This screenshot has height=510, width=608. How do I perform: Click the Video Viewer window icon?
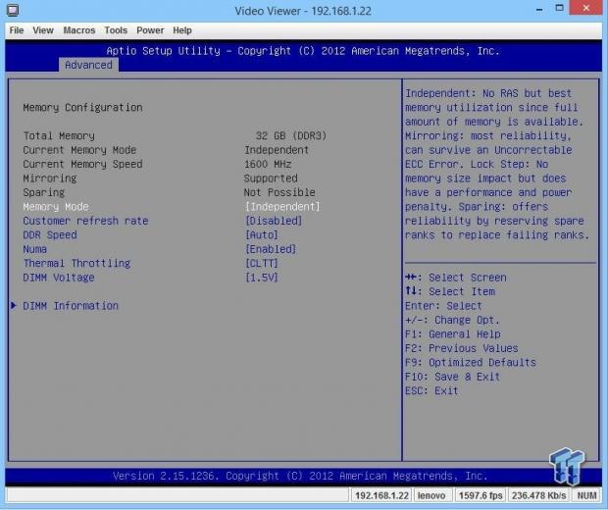(13, 10)
